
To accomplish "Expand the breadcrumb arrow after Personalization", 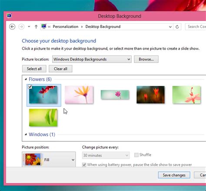I will [82, 27].
